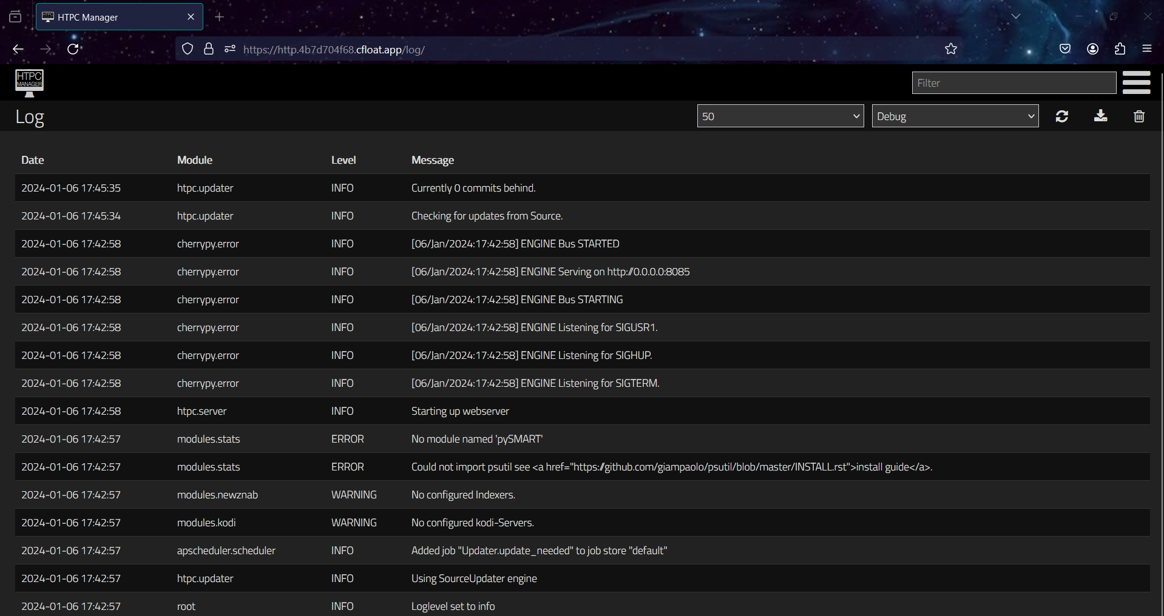
Task: Open the log lines count dropdown showing 50
Action: (x=780, y=116)
